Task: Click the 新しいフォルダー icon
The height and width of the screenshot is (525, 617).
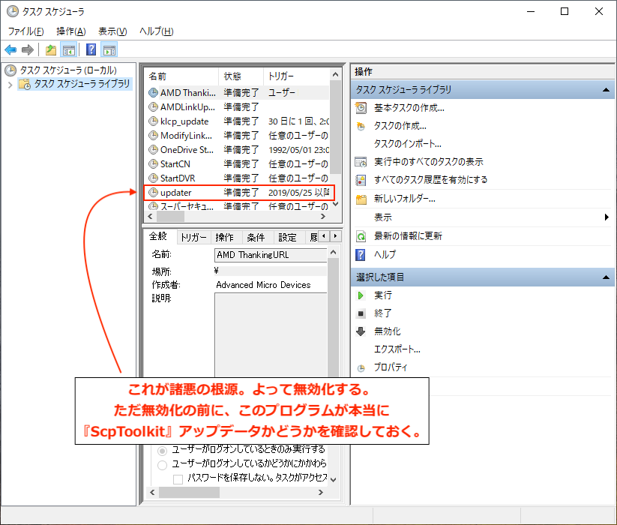Action: pos(361,199)
